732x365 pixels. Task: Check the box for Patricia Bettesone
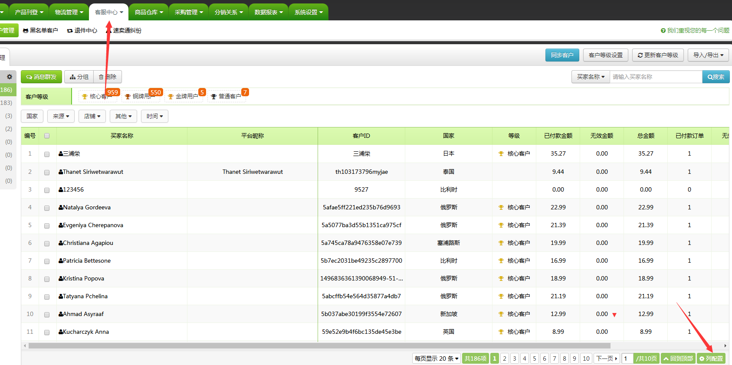47,261
